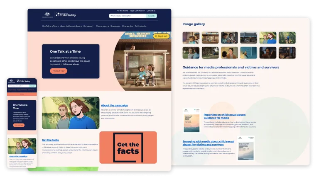Click the mobile view search field

(x=18, y=86)
